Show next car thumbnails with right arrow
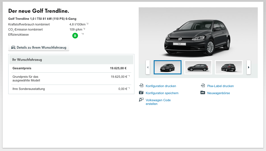The height and width of the screenshot is (151, 266). click(x=248, y=67)
